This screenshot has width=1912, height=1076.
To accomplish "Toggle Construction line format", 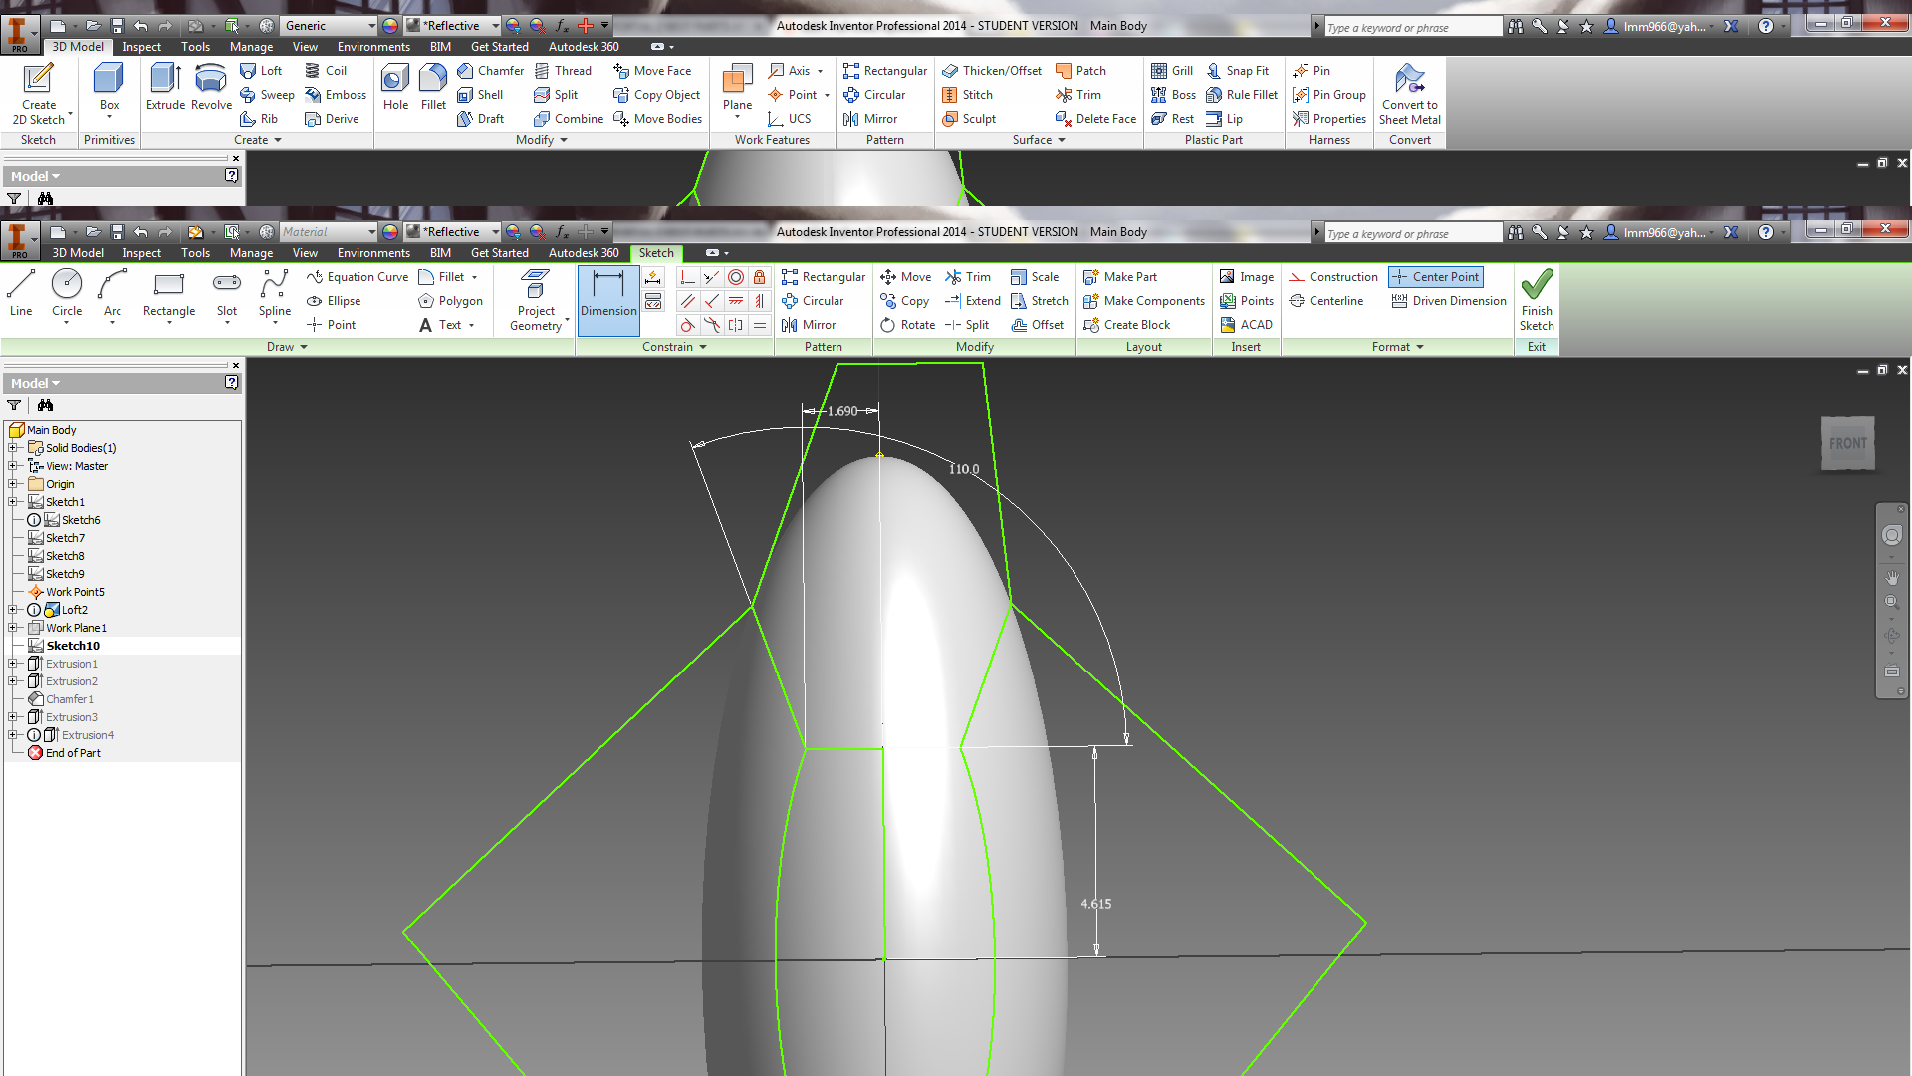I will (x=1333, y=277).
